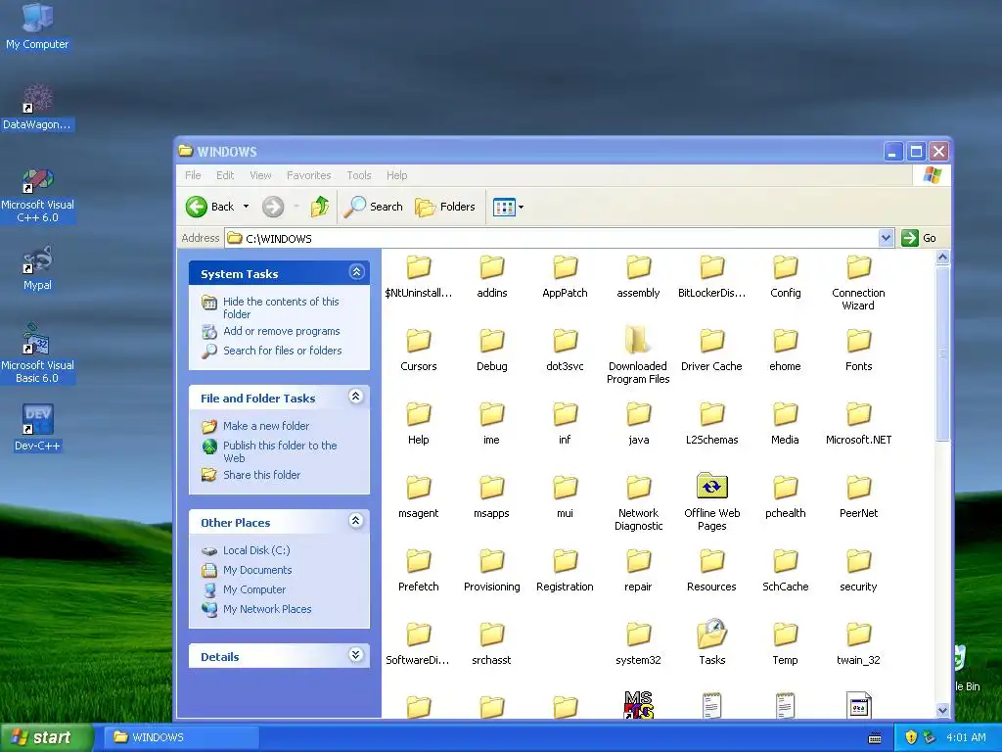The width and height of the screenshot is (1002, 752).
Task: Select the $NtUninstall folder icon
Action: pos(419,267)
